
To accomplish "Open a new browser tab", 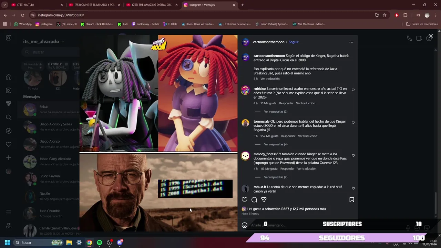I will click(243, 5).
